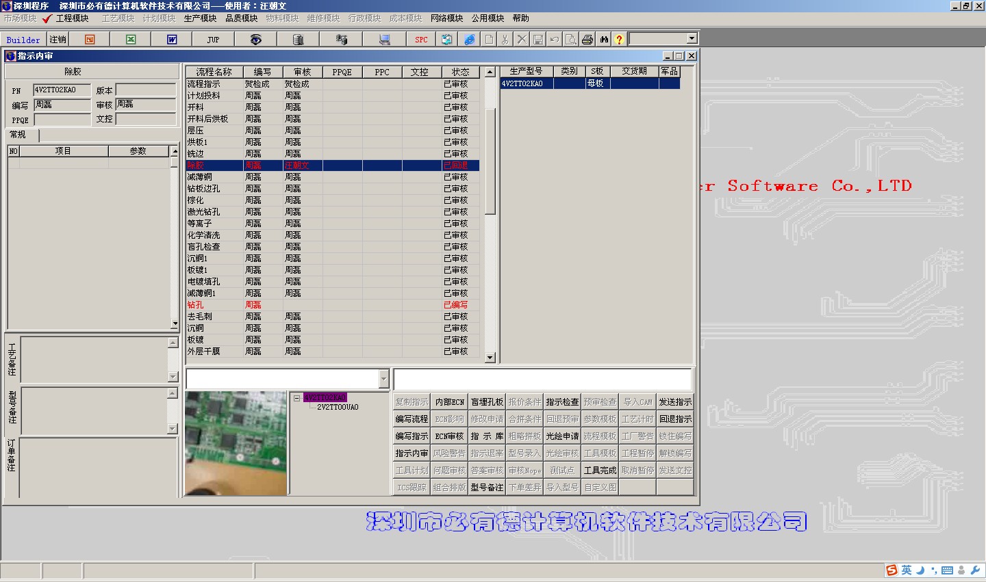The width and height of the screenshot is (986, 582).
Task: Open the combo box dropdown above the thumbnail
Action: (383, 379)
